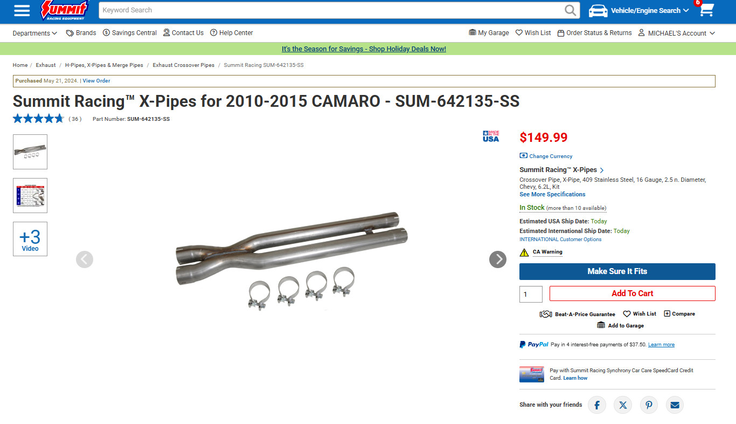
Task: Add item to Wish List under Add To Cart
Action: (x=640, y=314)
